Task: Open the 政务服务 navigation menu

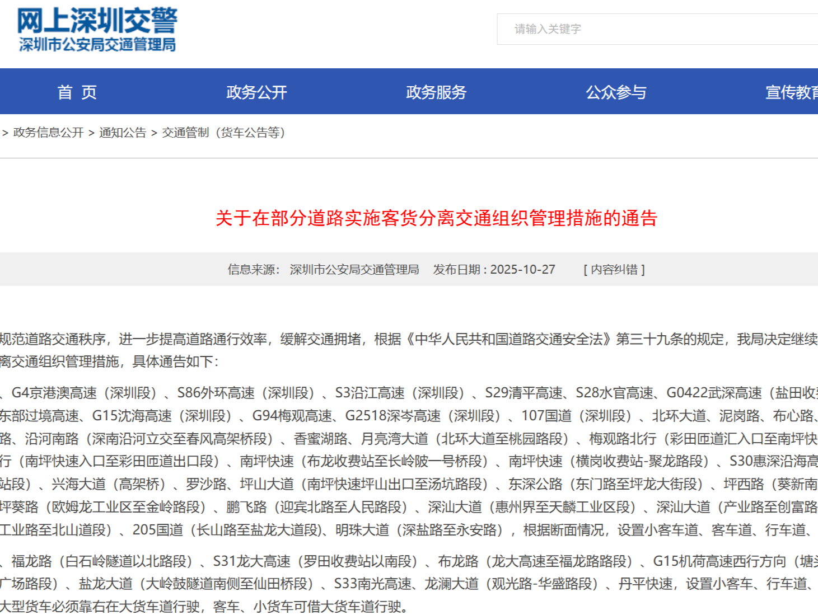Action: 436,92
